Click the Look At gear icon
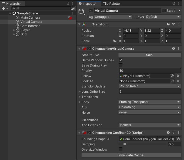The width and height of the screenshot is (184, 160). tap(178, 81)
